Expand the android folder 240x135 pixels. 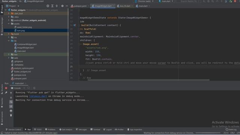pyautogui.click(x=9, y=20)
